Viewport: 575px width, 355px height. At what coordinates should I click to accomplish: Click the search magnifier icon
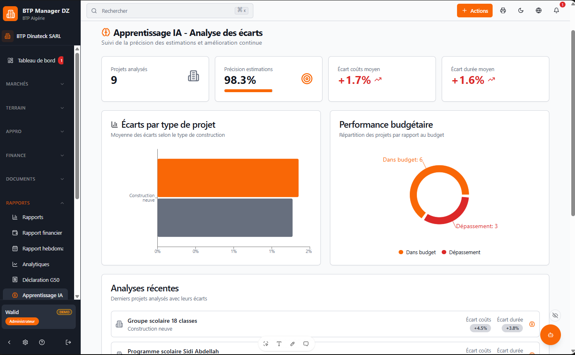click(94, 11)
